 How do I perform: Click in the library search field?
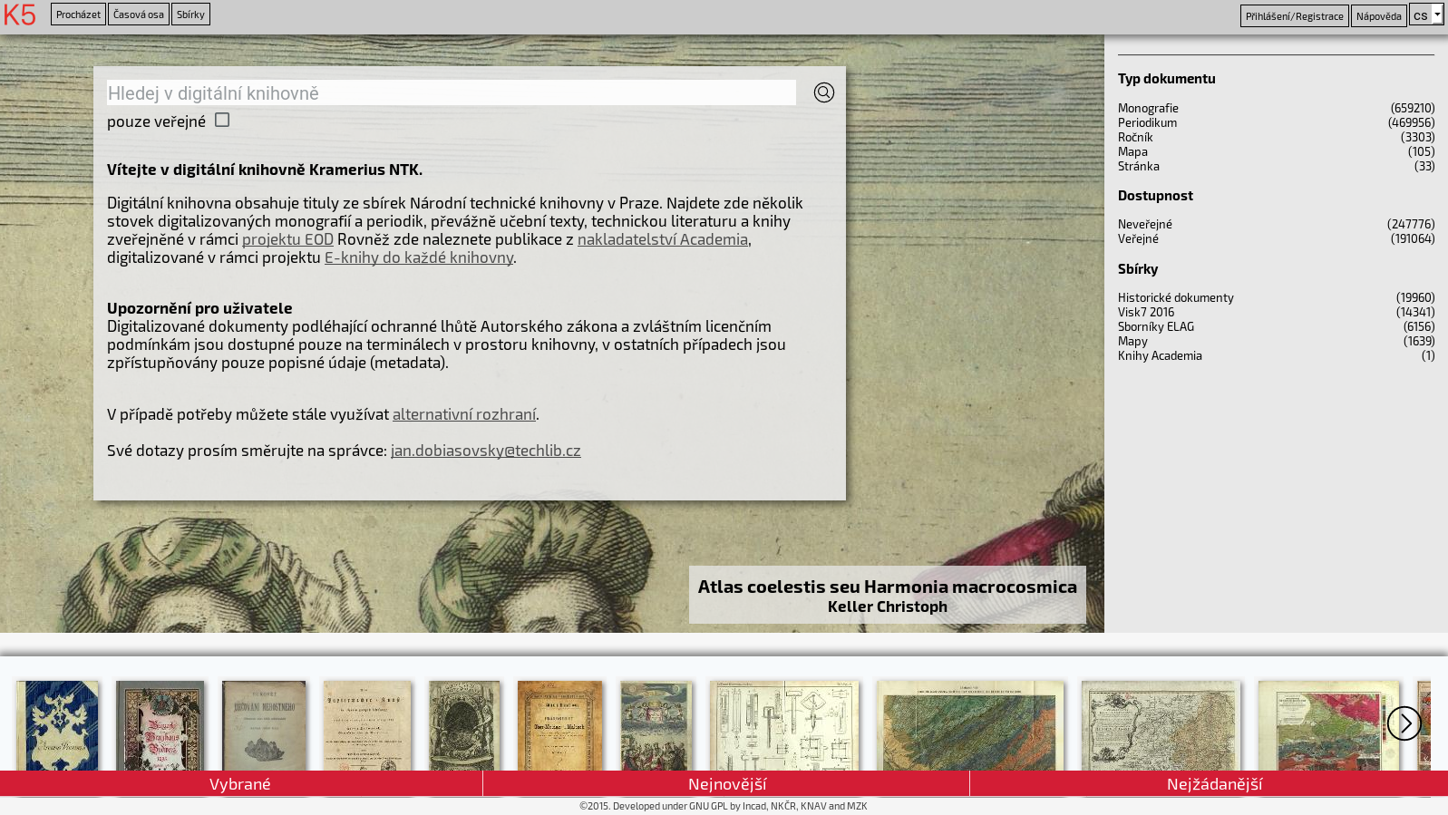point(451,93)
